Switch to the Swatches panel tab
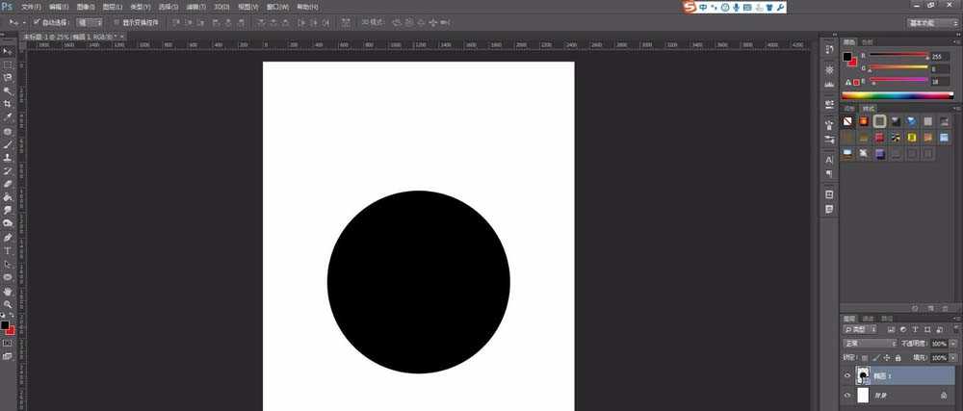 pyautogui.click(x=868, y=42)
